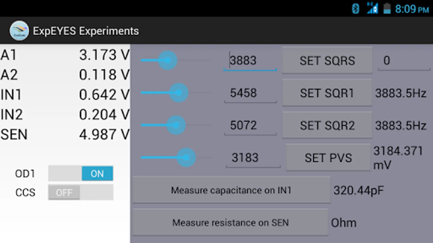Click Measure resistance on SEN
This screenshot has width=433, height=243.
230,222
